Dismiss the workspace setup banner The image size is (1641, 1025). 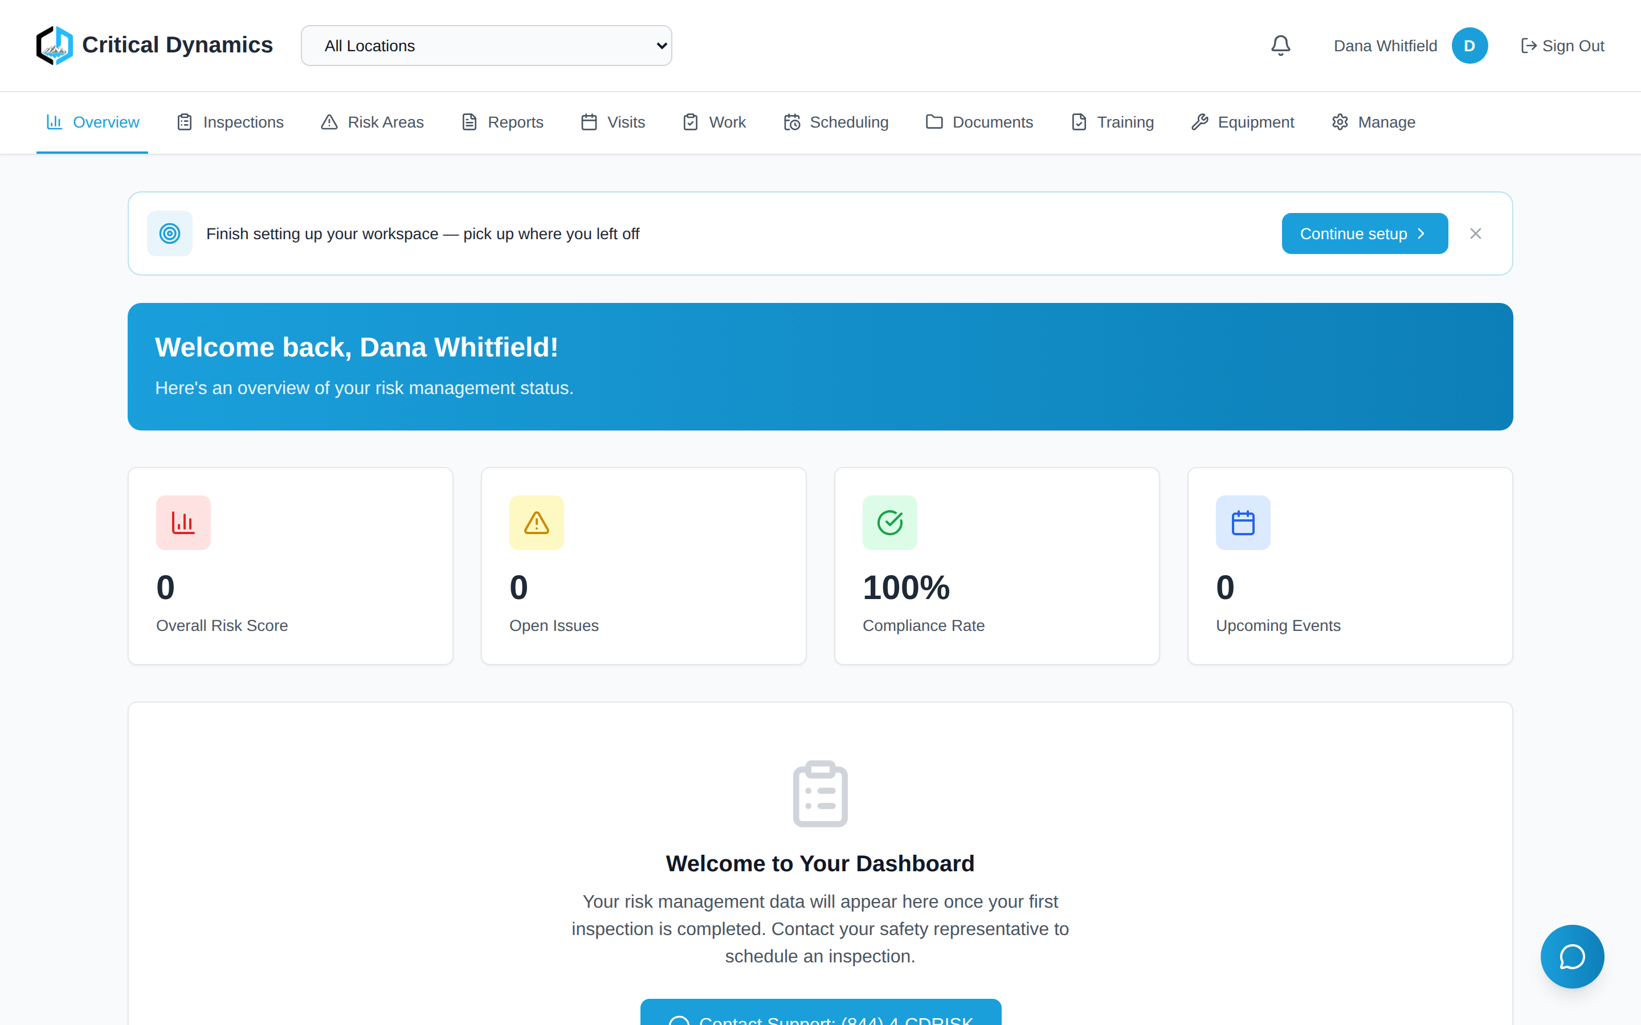pos(1476,233)
